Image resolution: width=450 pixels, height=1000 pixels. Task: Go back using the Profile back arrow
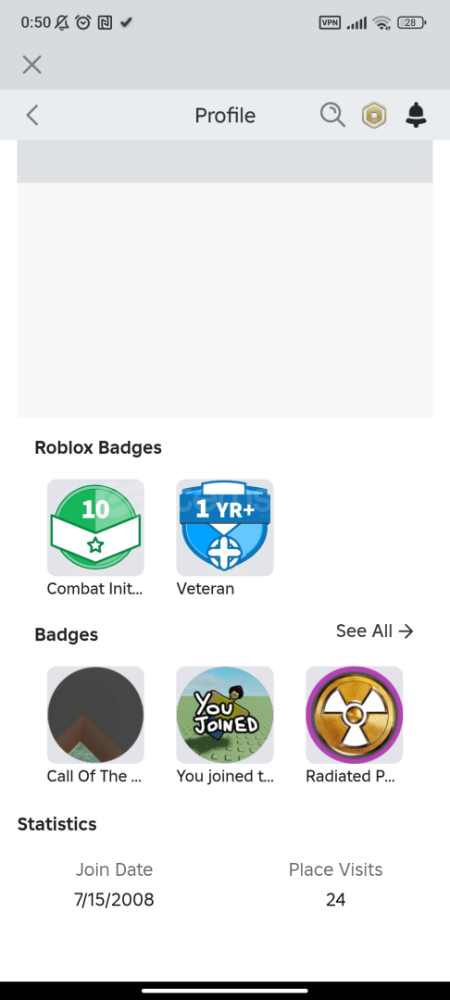[x=32, y=116]
